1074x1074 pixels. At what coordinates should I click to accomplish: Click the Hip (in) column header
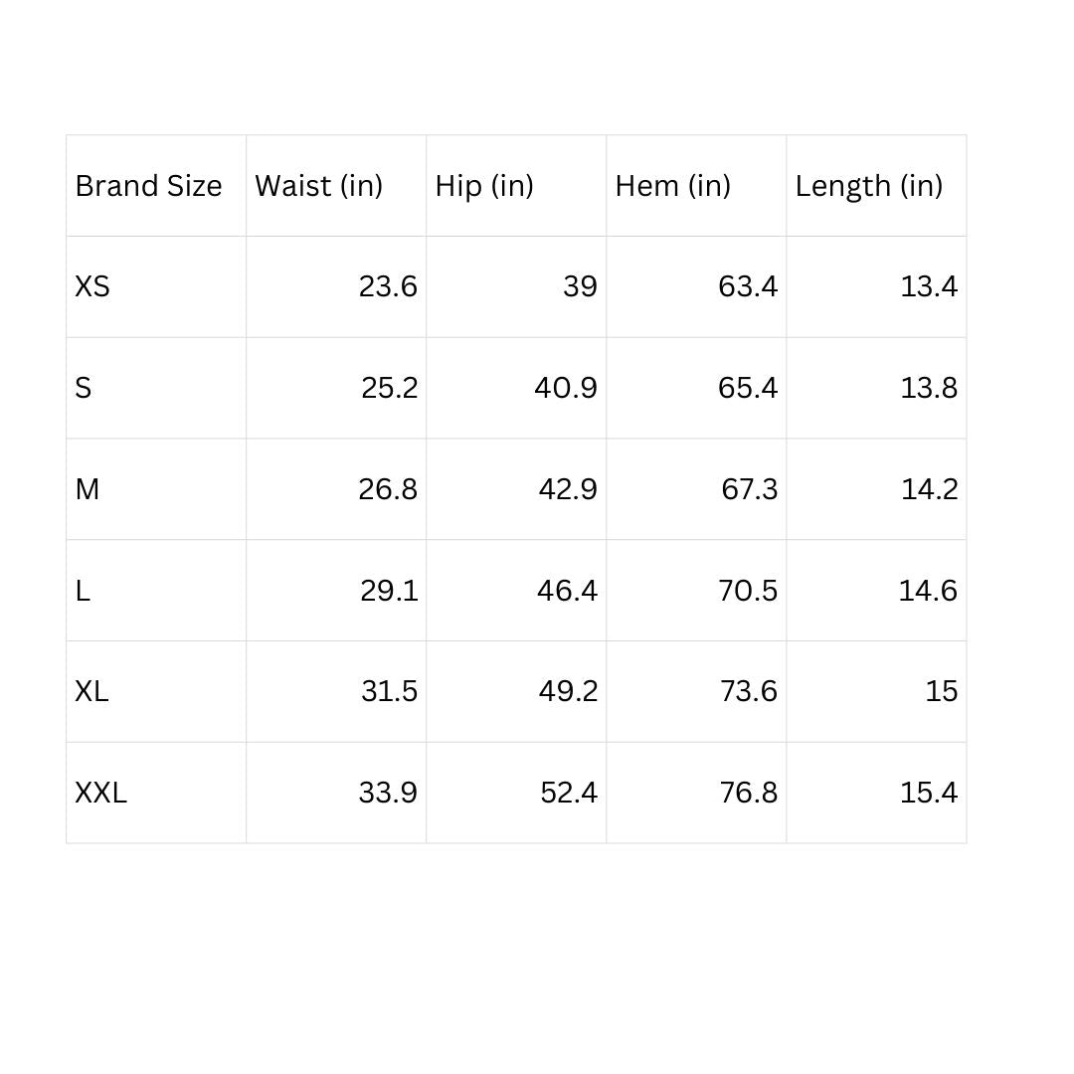(x=484, y=186)
